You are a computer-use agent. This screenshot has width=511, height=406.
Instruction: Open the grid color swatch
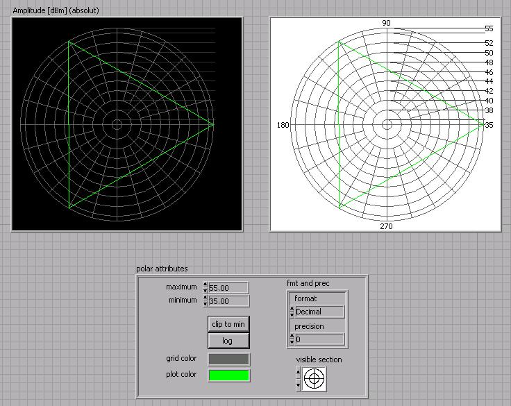[228, 359]
